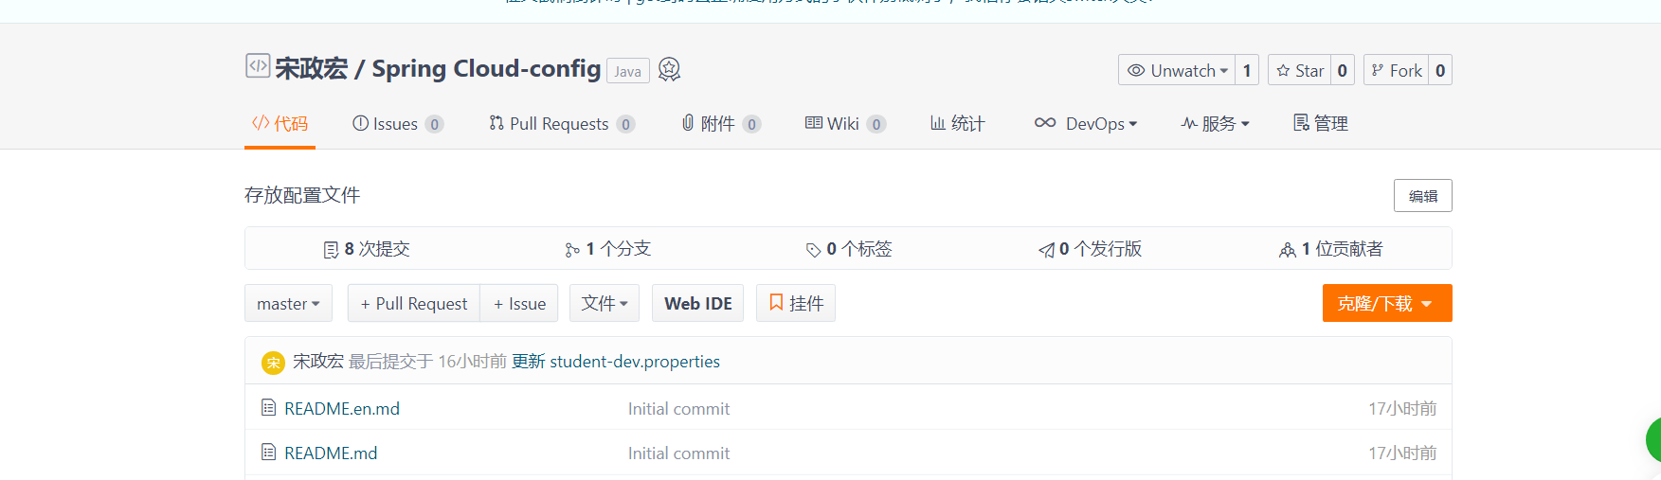View the 0 个发行版 releases
This screenshot has height=480, width=1661.
1091,249
